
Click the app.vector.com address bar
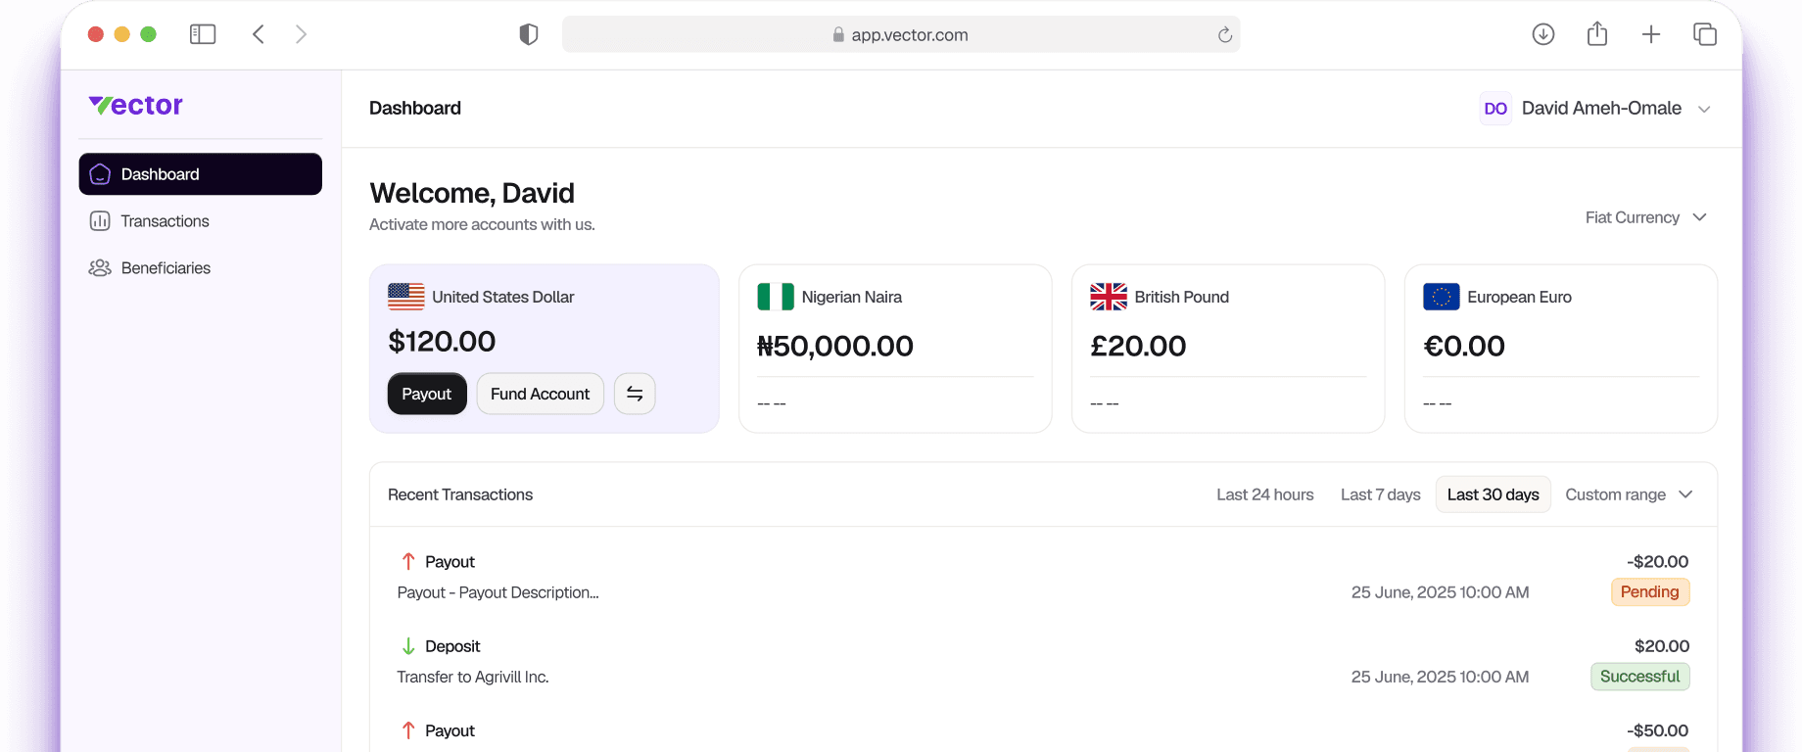[x=901, y=35]
